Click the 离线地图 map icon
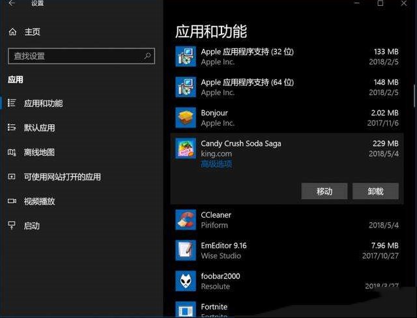This screenshot has height=318, width=417. click(12, 152)
